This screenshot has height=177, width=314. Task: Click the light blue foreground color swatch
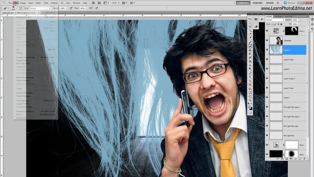tap(249, 107)
